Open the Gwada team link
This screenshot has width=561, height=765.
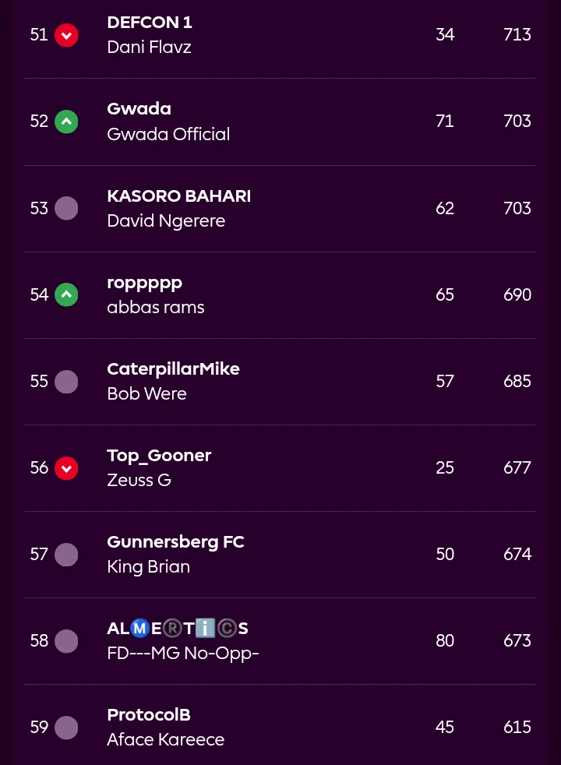click(x=139, y=109)
